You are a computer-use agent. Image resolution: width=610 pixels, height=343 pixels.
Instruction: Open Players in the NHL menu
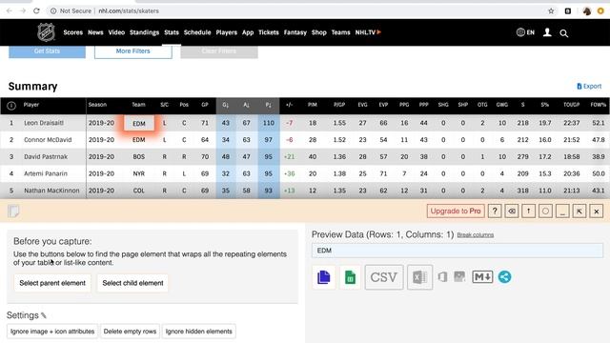(227, 32)
